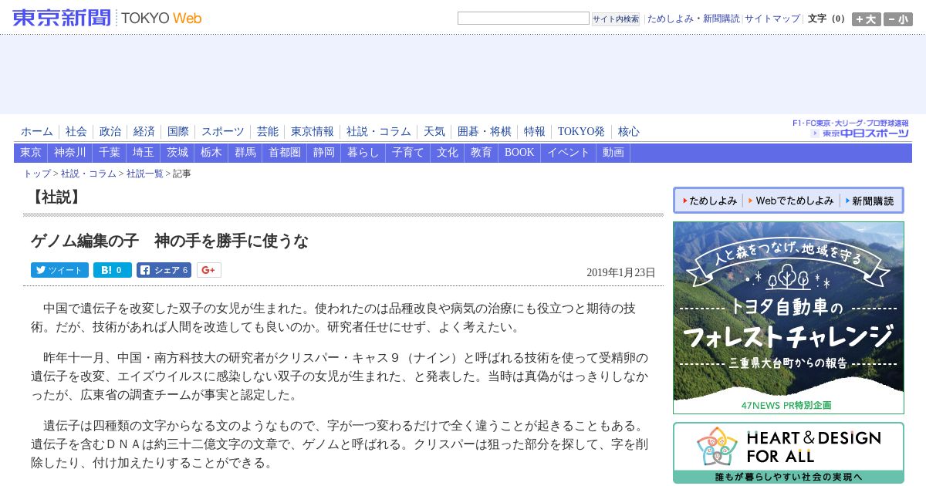Select the 子育て tab

click(x=408, y=153)
